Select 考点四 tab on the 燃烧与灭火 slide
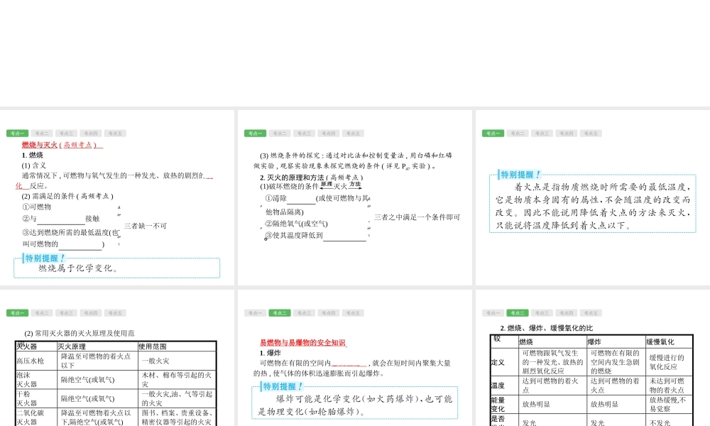The height and width of the screenshot is (426, 710). (91, 133)
